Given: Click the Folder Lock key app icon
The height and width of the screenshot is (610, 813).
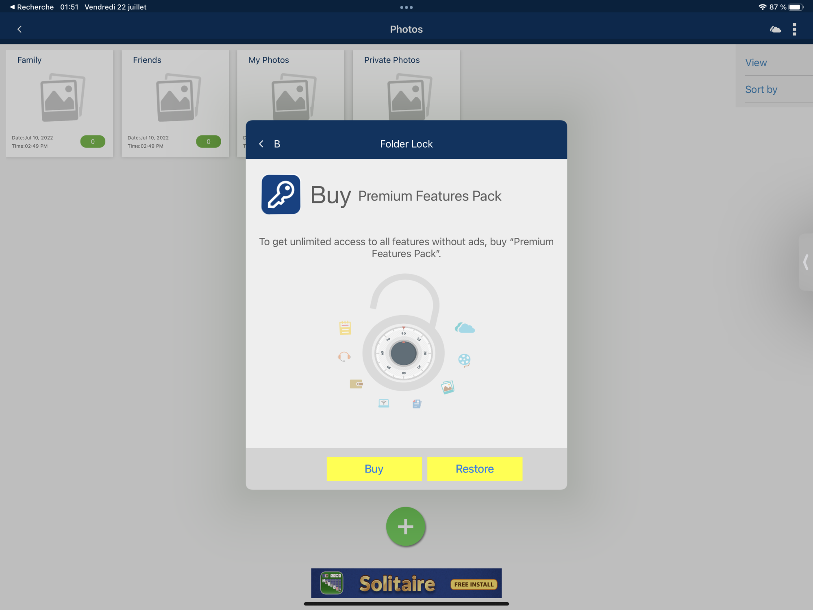Looking at the screenshot, I should (x=281, y=194).
